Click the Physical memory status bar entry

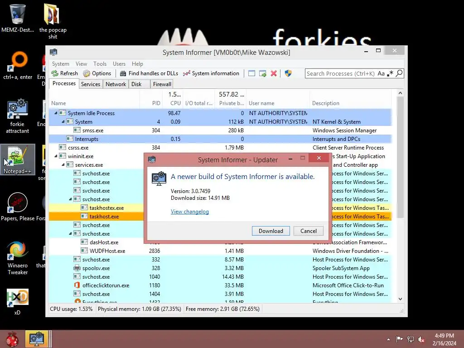(140, 309)
